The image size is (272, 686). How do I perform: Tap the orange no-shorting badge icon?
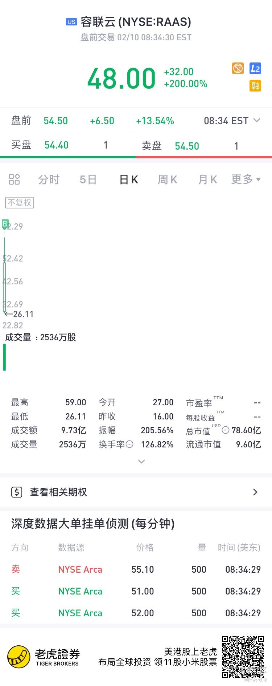click(x=238, y=68)
